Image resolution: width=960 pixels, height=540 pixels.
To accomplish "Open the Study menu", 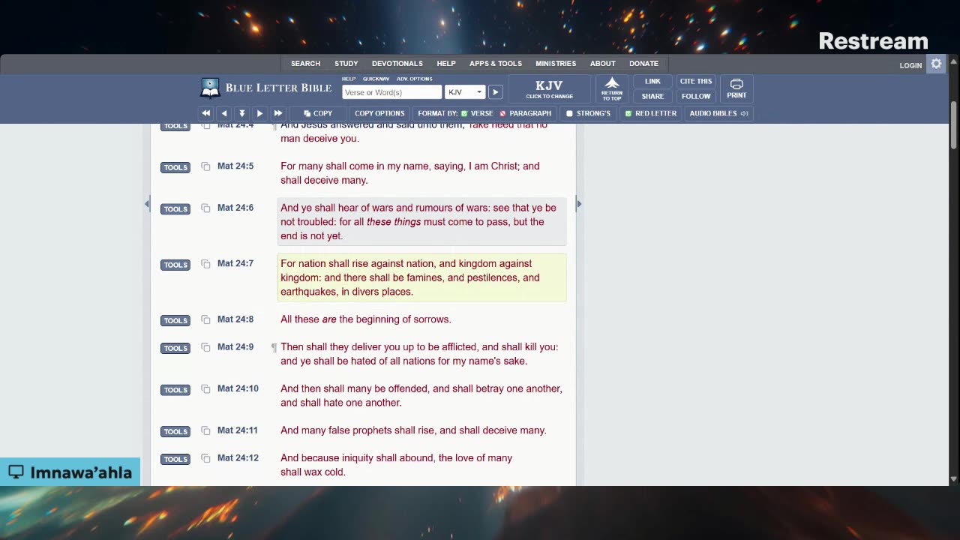I will coord(346,64).
